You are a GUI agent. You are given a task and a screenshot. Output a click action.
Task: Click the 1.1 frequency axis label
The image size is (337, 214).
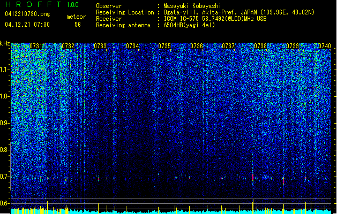(x=5, y=70)
